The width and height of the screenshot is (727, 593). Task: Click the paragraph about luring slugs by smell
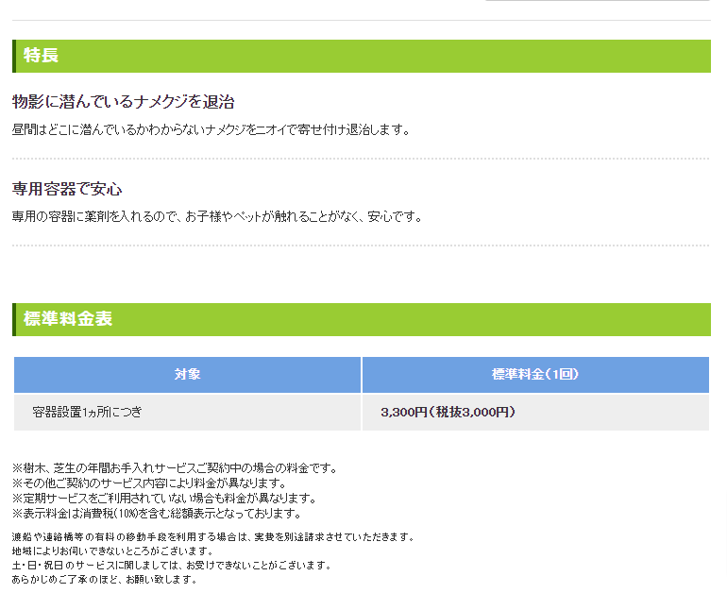coord(211,129)
